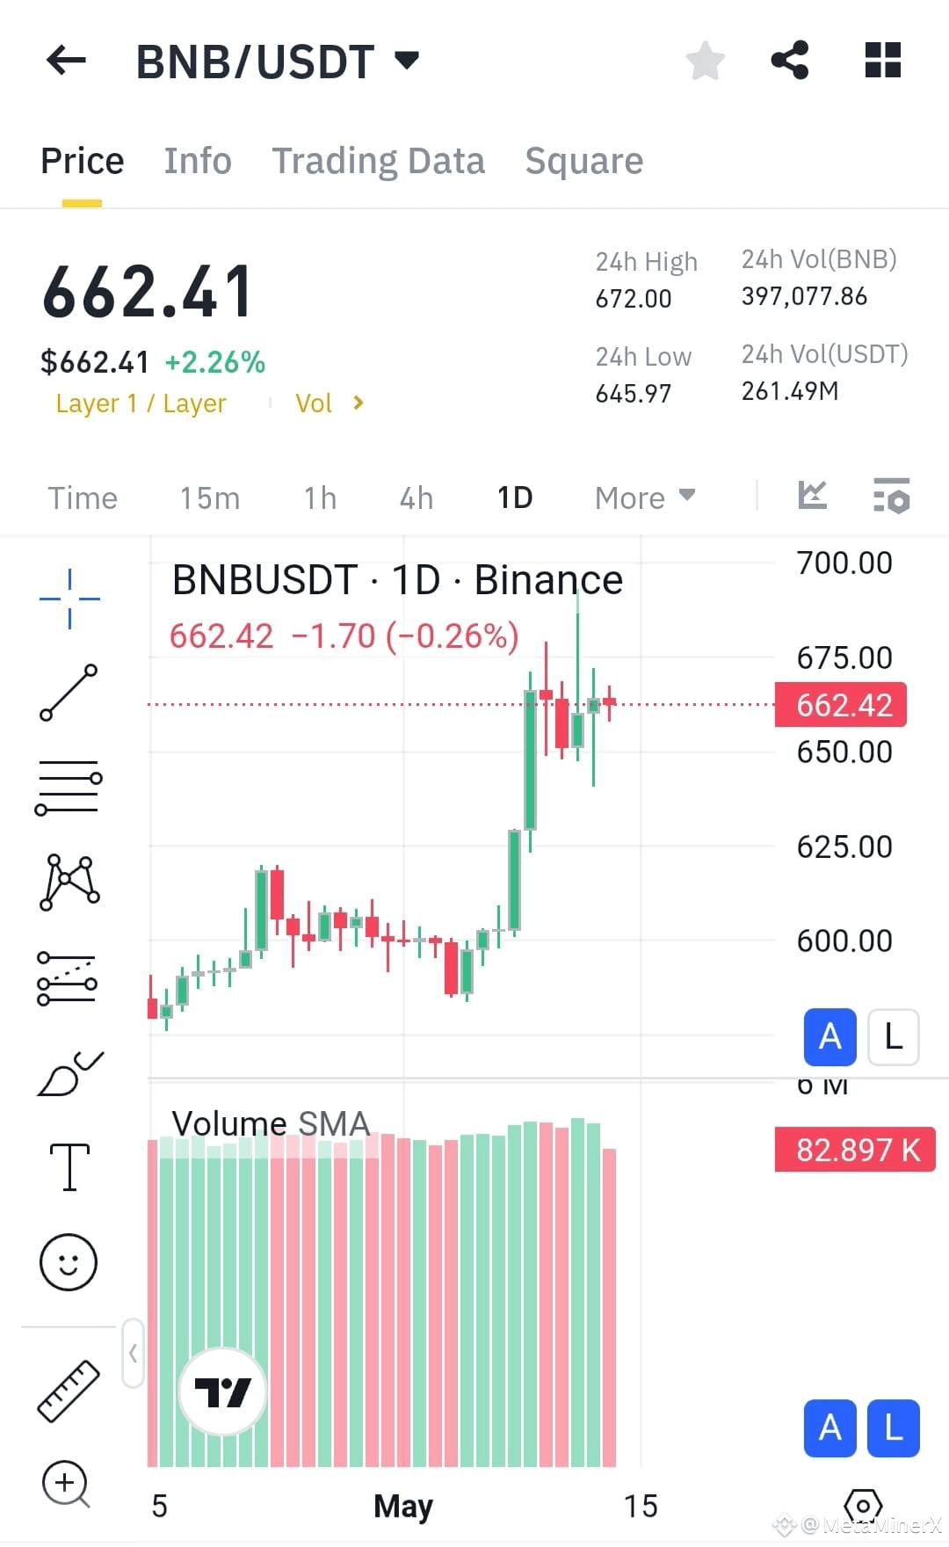949x1547 pixels.
Task: Select the 1D interval
Action: (515, 498)
